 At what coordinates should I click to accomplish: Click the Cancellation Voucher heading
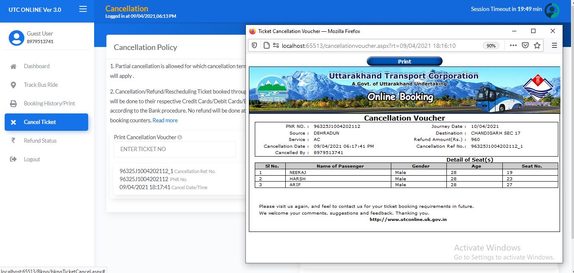(x=404, y=118)
